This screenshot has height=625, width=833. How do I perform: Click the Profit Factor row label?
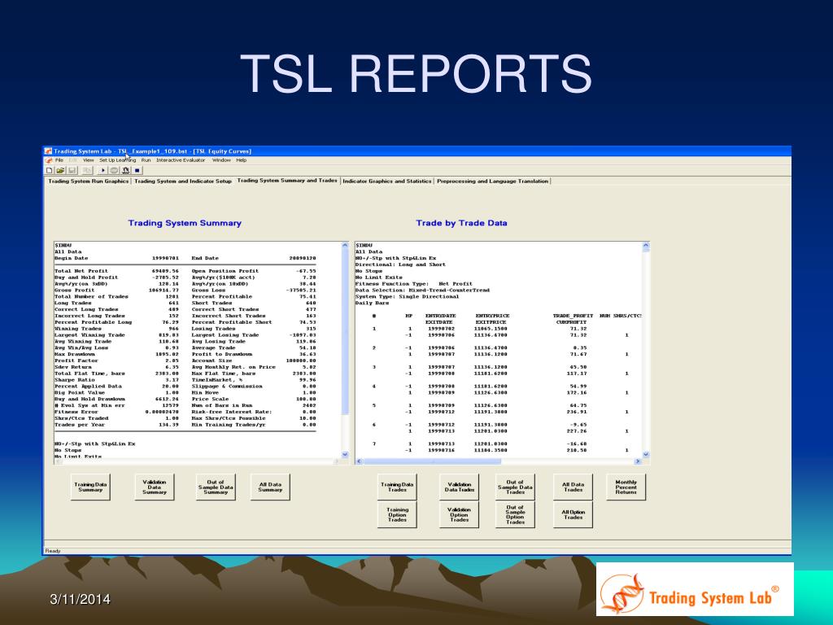pyautogui.click(x=76, y=361)
